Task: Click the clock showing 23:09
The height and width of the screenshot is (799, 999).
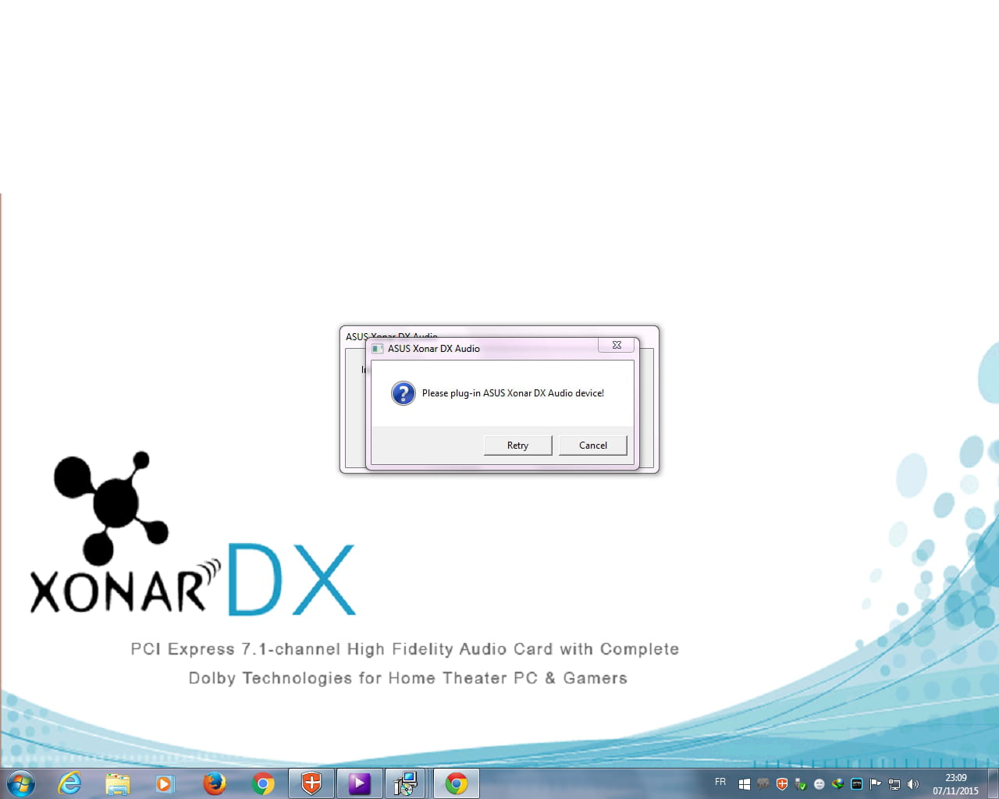Action: point(955,778)
